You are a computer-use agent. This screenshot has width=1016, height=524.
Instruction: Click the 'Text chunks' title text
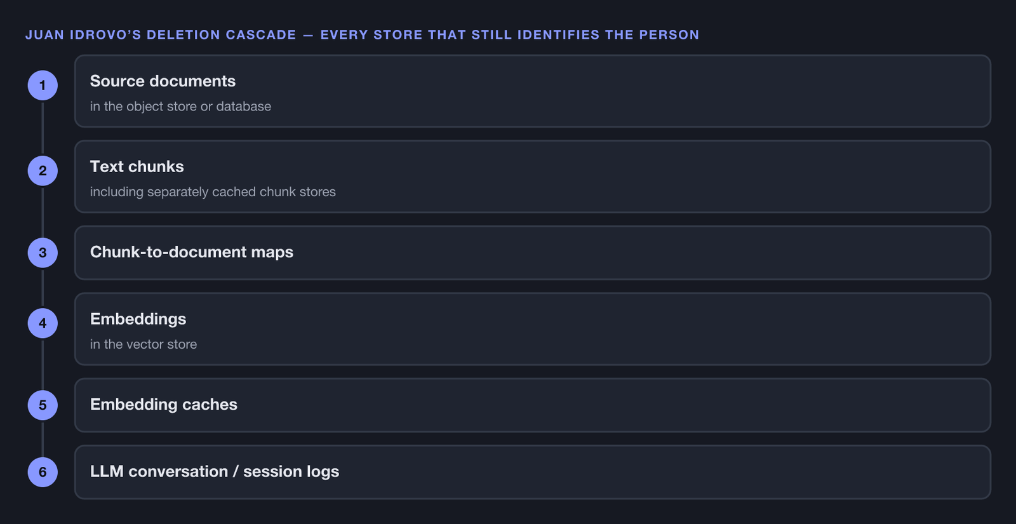pyautogui.click(x=137, y=166)
